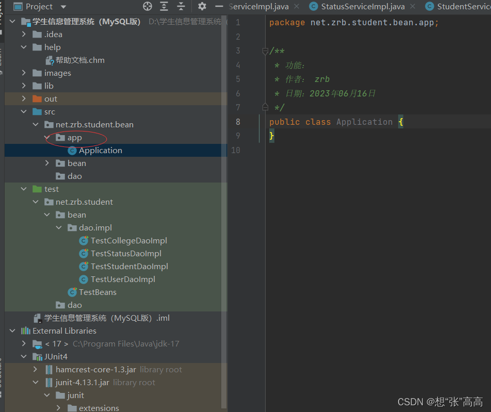Expand the .idea folder

point(24,34)
